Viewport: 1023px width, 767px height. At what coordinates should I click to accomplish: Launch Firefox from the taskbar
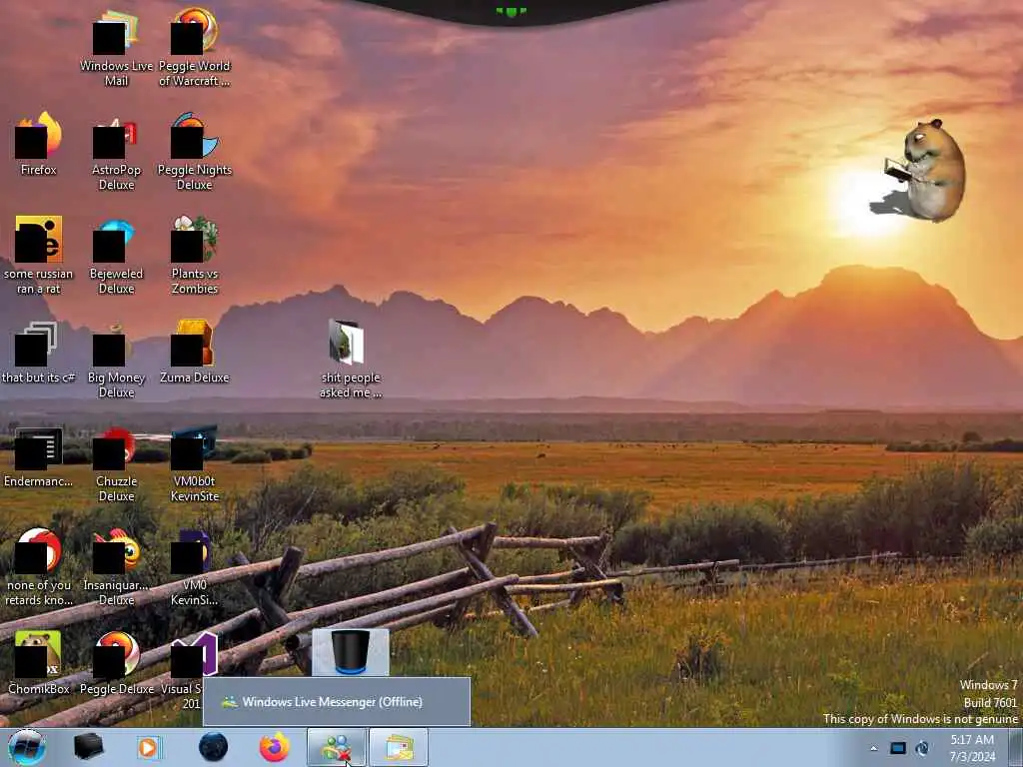[275, 747]
